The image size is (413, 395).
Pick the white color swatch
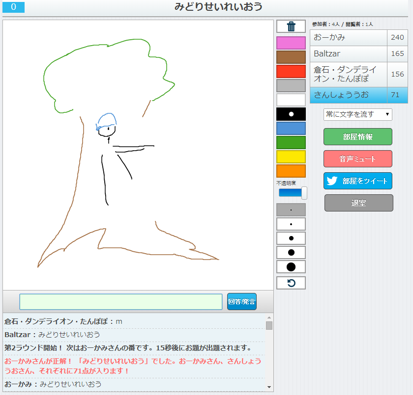291,100
